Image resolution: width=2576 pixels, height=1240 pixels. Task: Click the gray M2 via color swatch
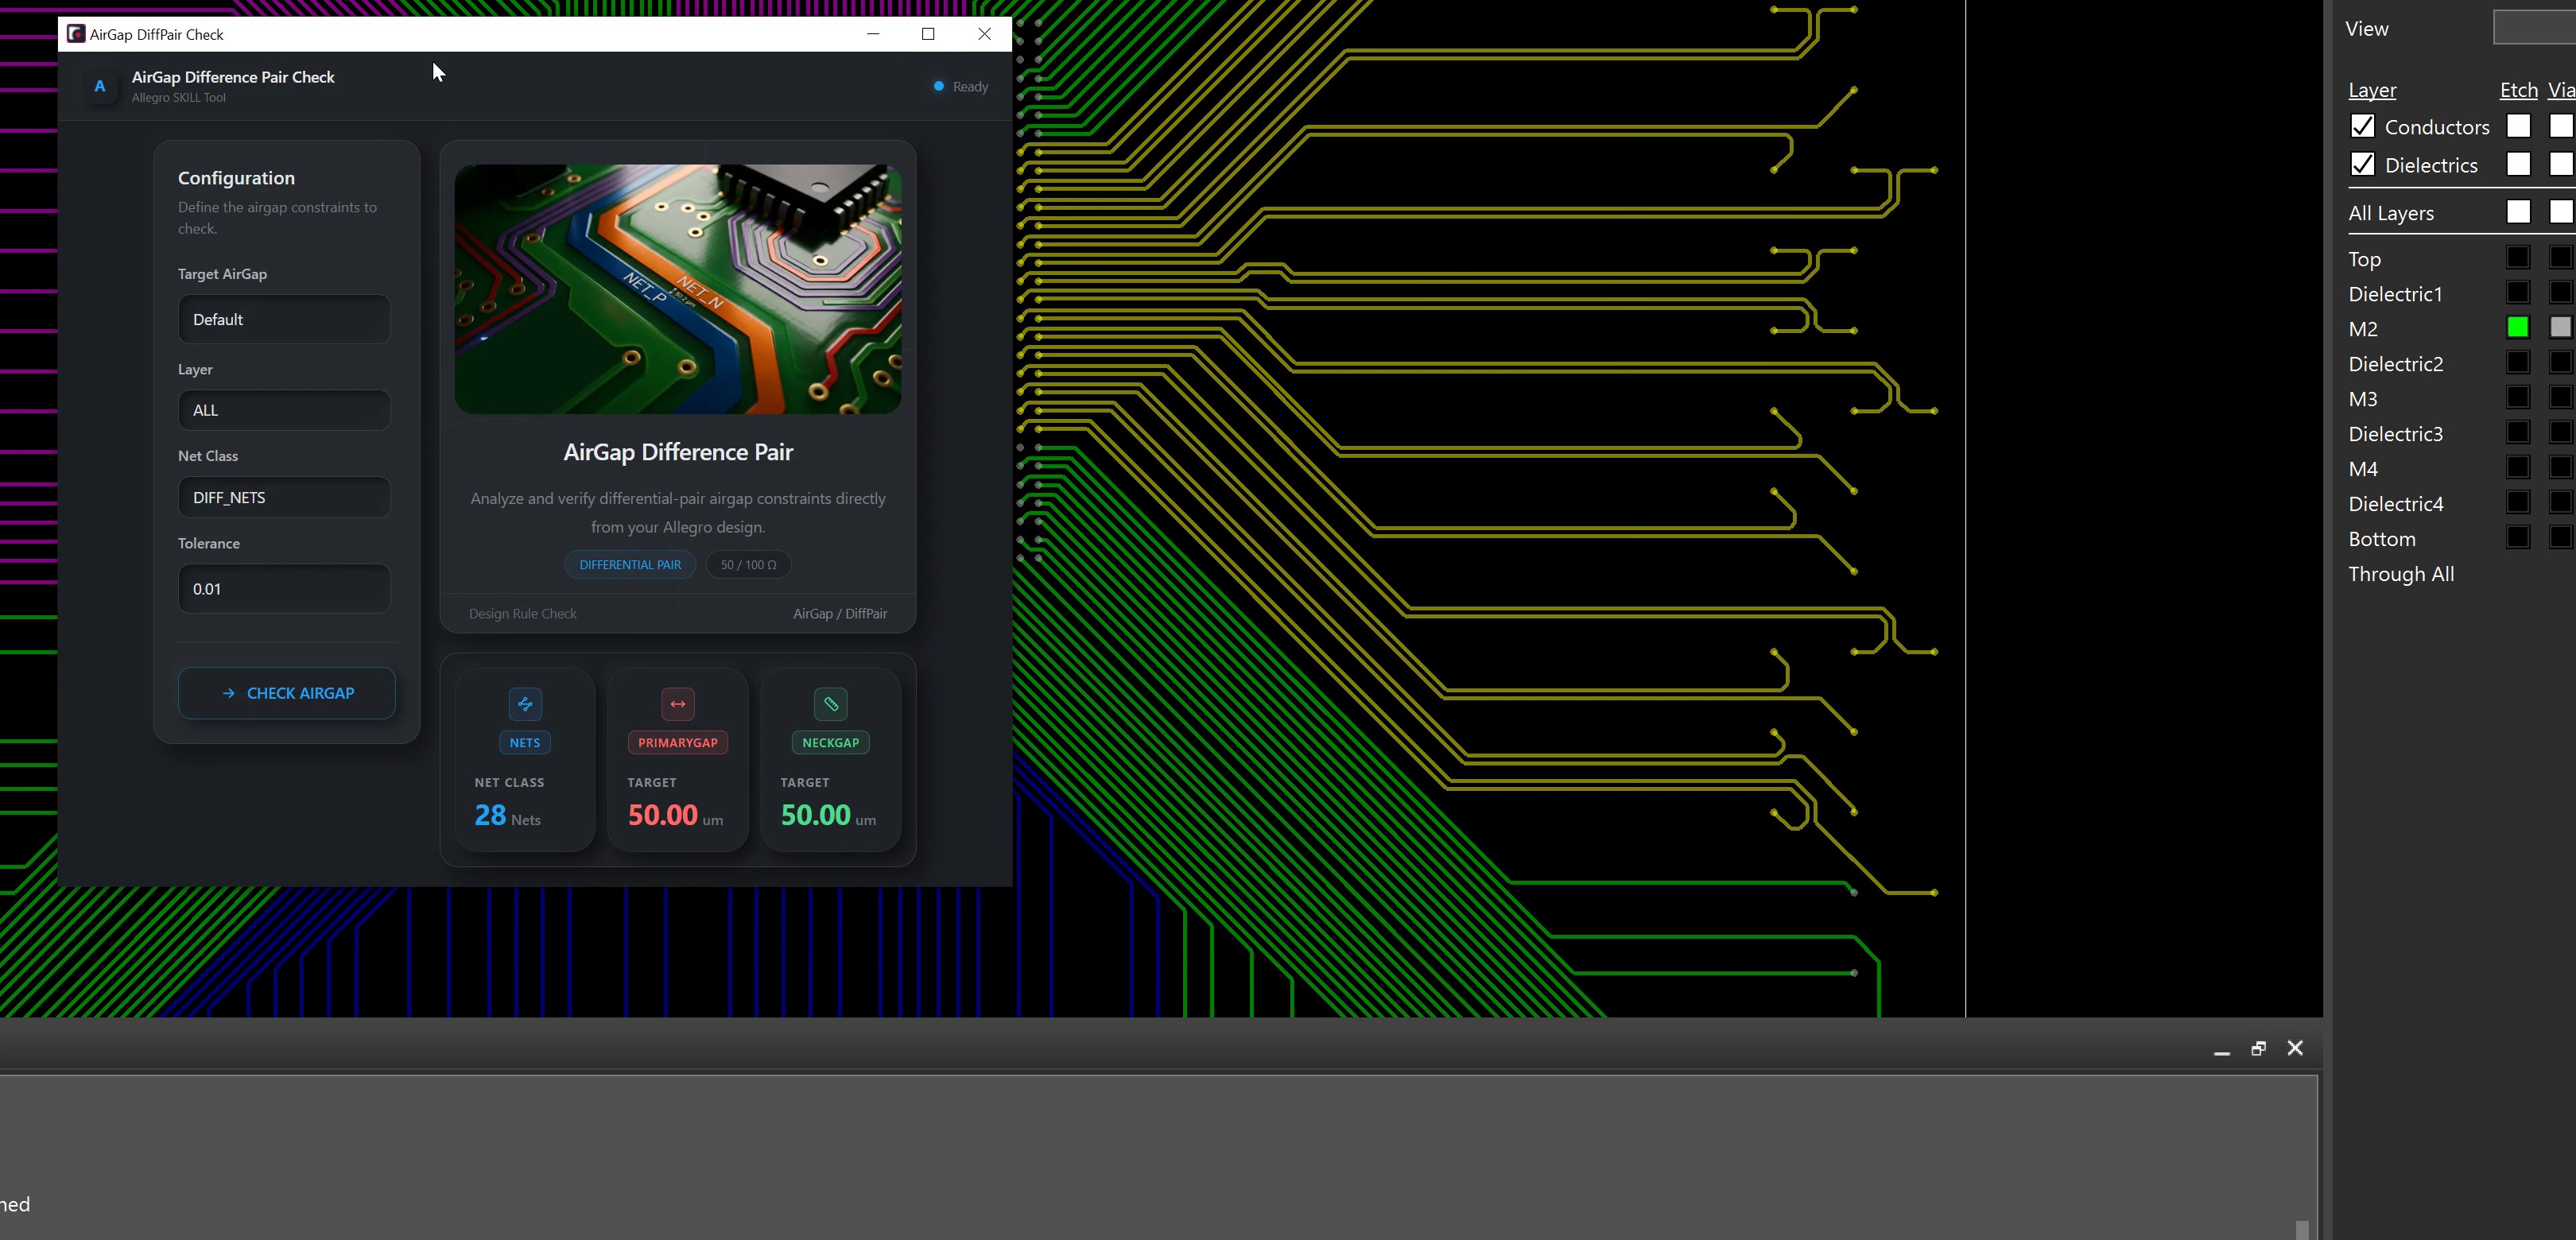[x=2560, y=328]
